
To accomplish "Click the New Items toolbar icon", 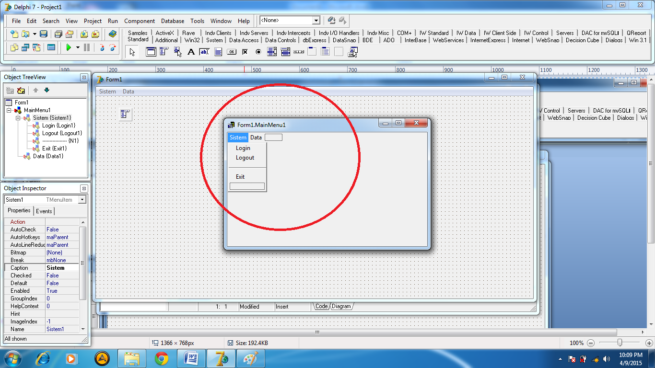I will [x=14, y=34].
